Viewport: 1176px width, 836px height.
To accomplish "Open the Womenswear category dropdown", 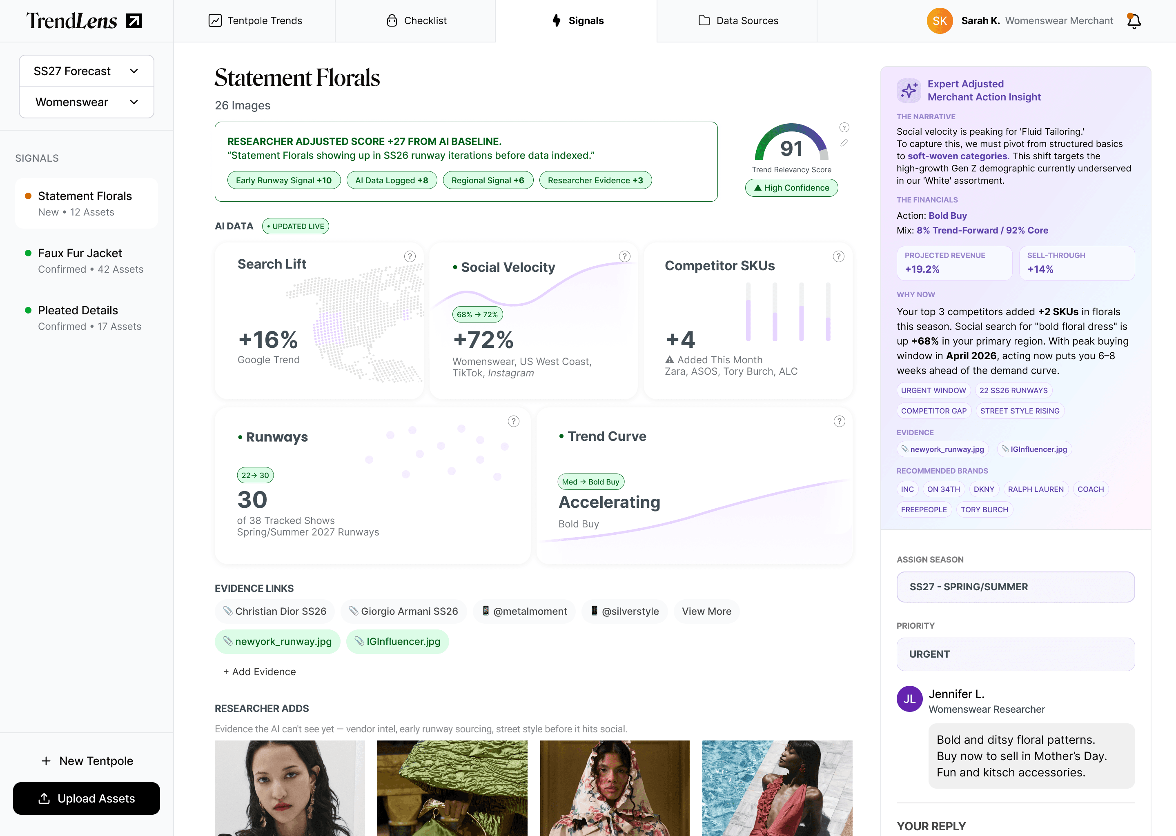I will [x=87, y=102].
